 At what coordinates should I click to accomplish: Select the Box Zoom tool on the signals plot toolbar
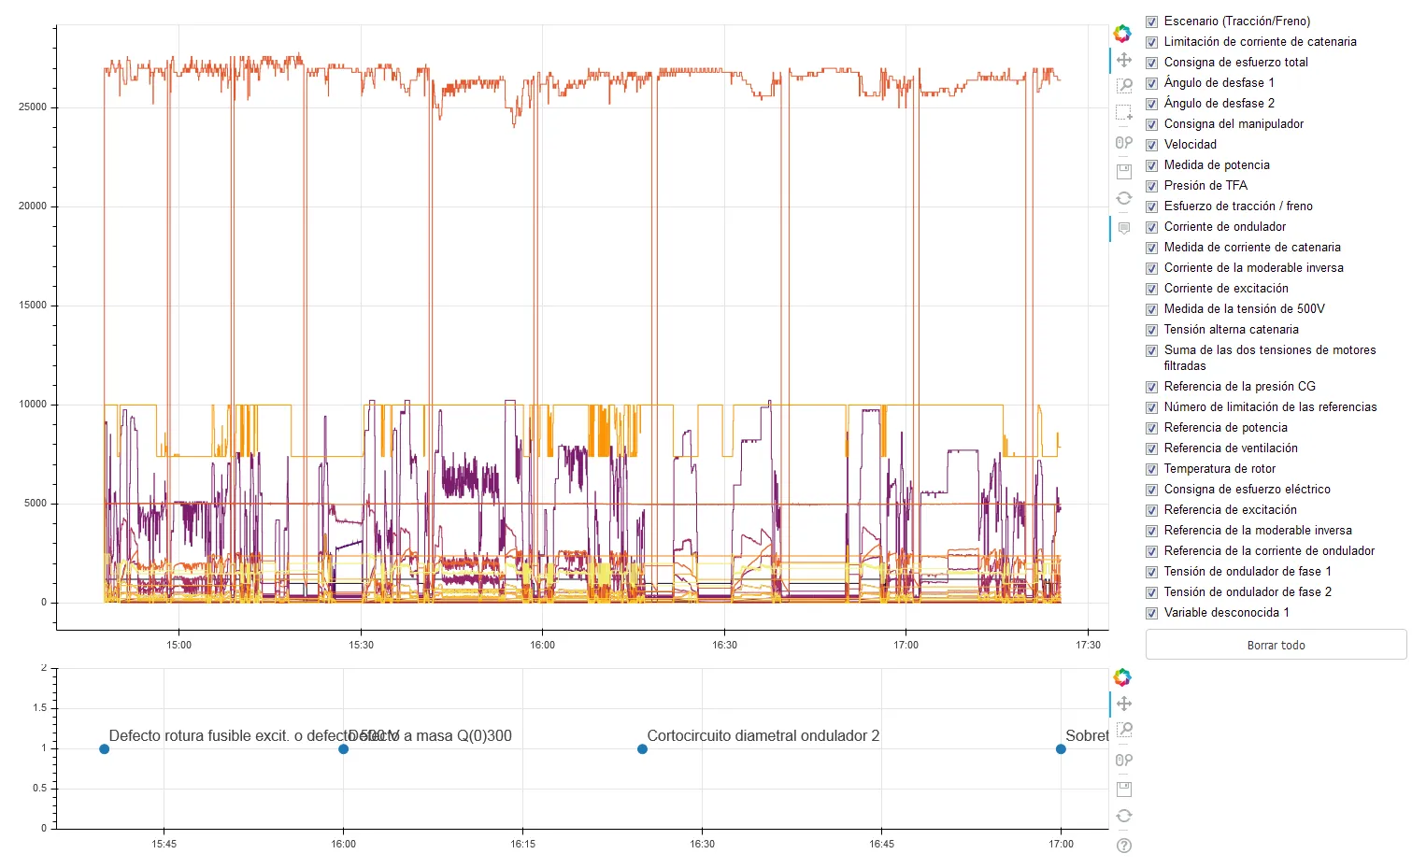coord(1124,86)
